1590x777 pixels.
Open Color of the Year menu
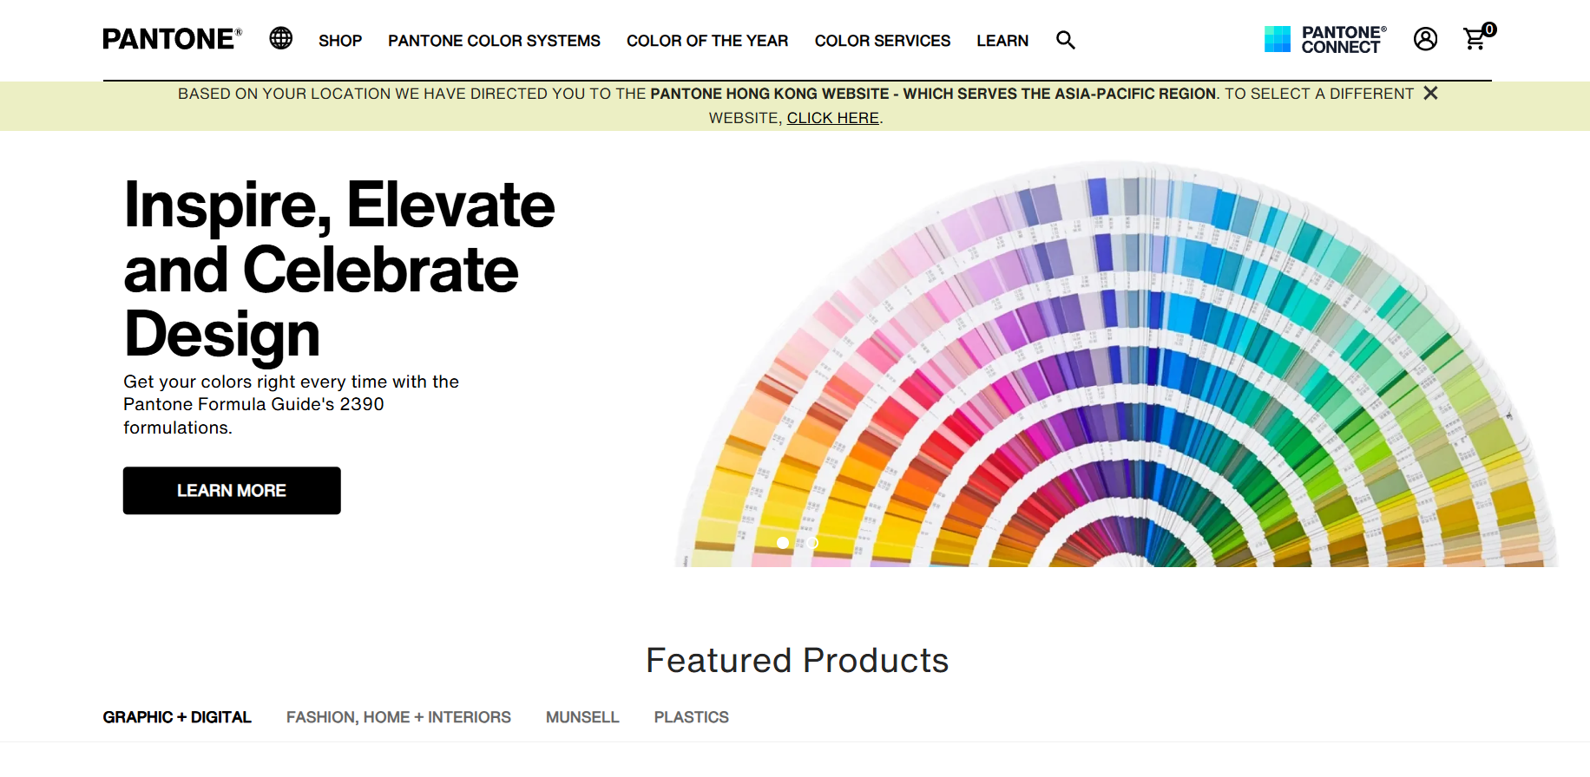(707, 41)
